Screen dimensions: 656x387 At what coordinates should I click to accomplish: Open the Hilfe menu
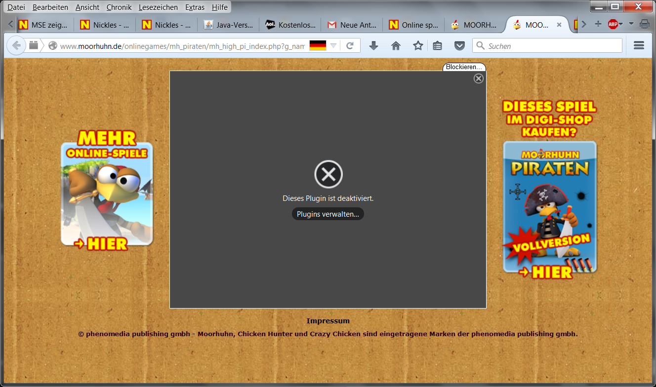(220, 7)
